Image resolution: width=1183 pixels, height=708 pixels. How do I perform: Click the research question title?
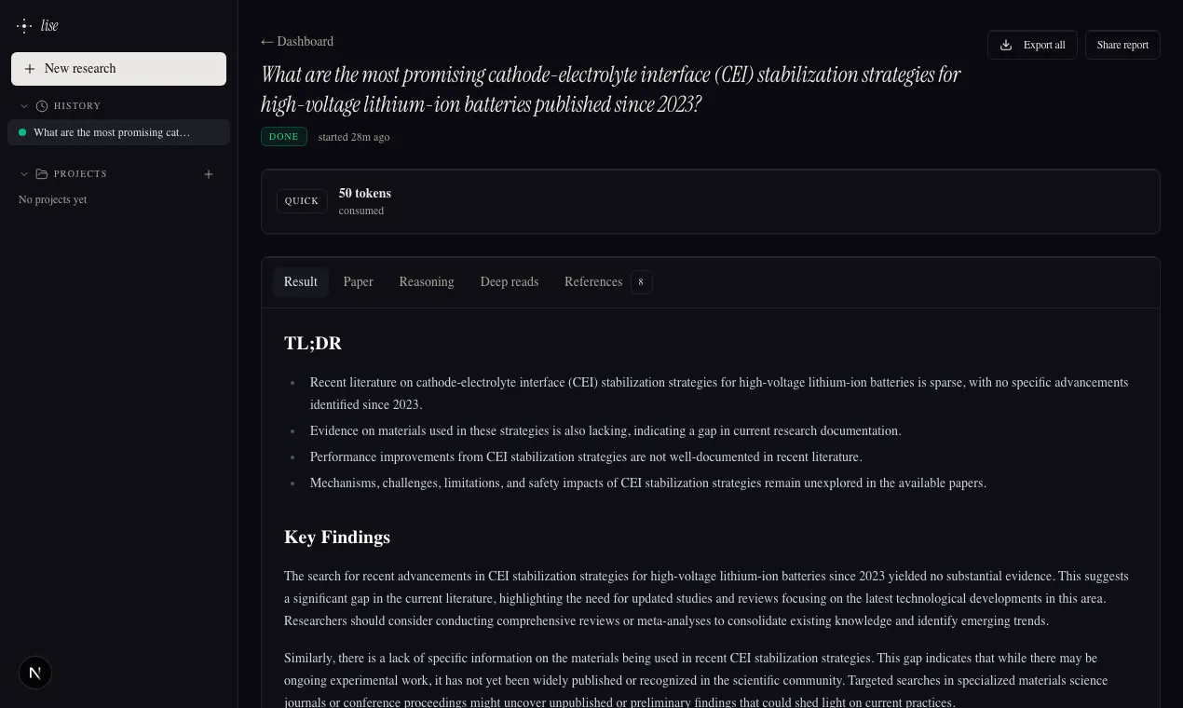(610, 88)
